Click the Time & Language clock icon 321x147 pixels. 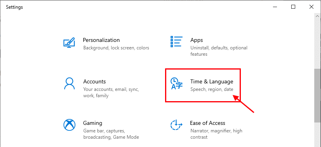click(x=177, y=84)
